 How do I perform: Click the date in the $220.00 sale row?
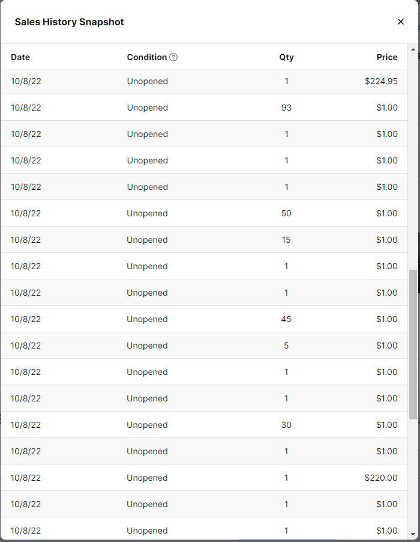point(26,478)
